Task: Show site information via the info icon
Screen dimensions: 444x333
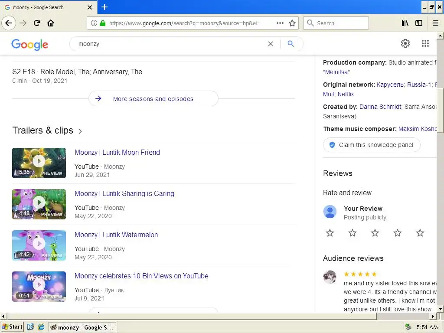Action: click(x=94, y=23)
